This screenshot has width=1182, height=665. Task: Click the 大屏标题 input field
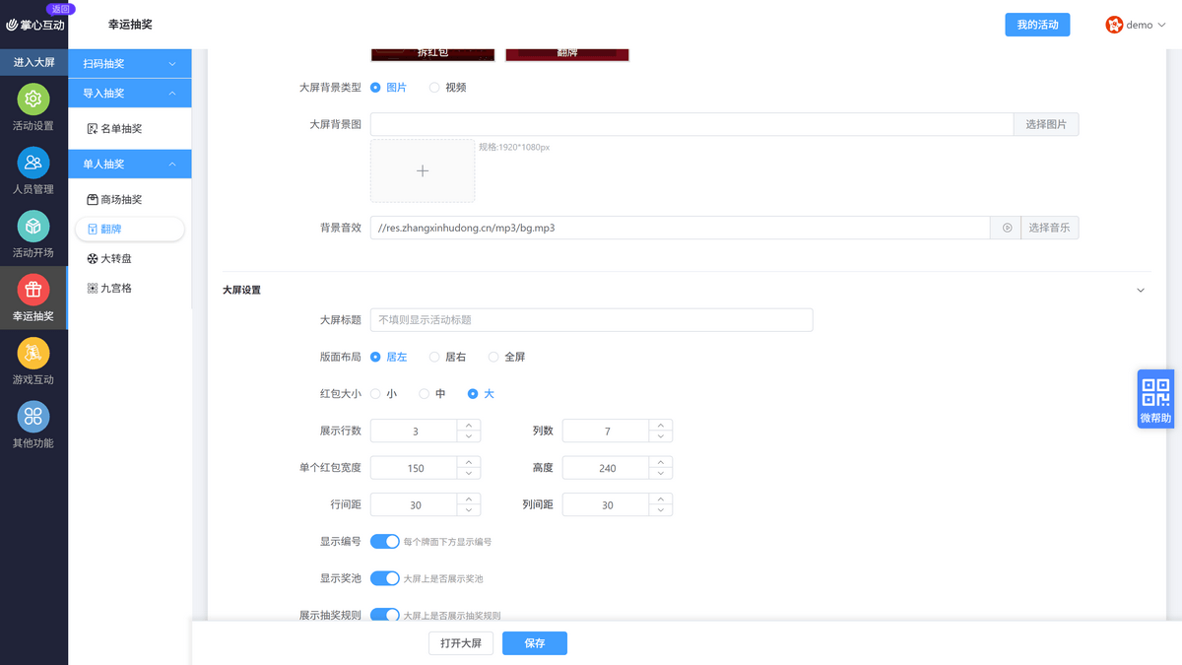click(591, 320)
